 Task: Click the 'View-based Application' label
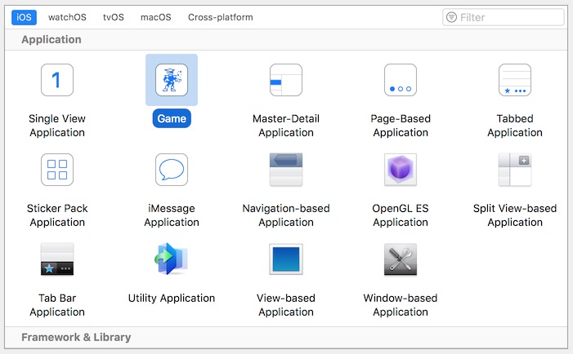[x=286, y=305]
